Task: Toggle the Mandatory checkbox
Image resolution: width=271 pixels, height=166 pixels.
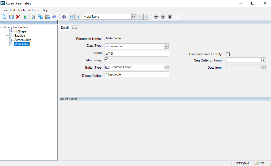Action: tap(106, 59)
